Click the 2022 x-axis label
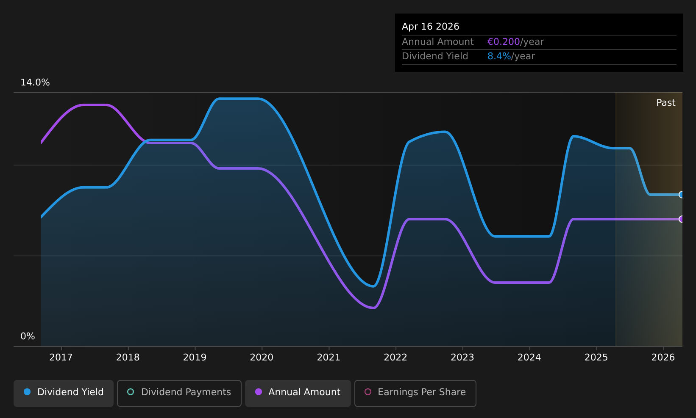 (x=395, y=357)
